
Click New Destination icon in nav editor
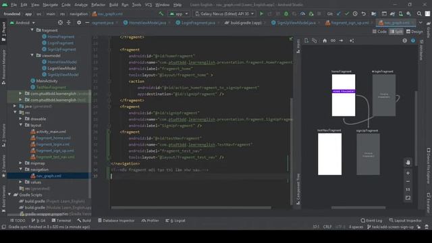306,40
